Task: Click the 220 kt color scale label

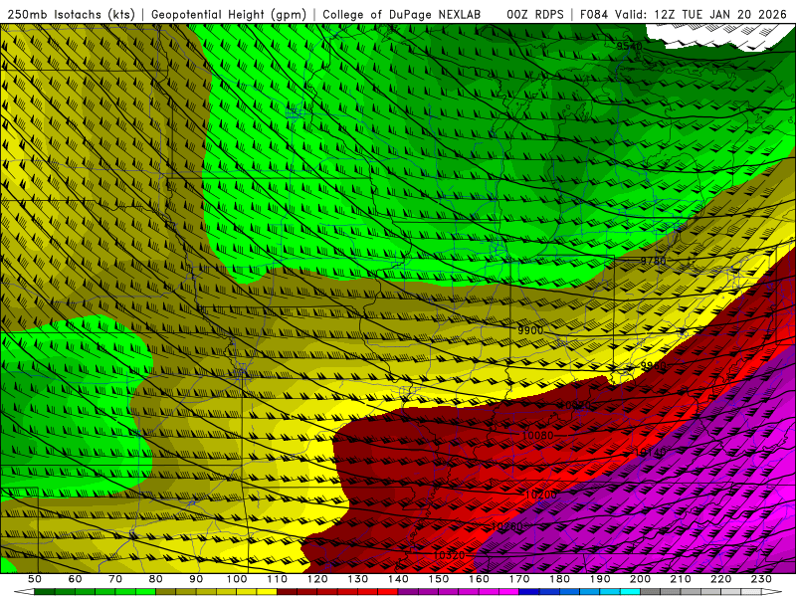Action: 721,579
